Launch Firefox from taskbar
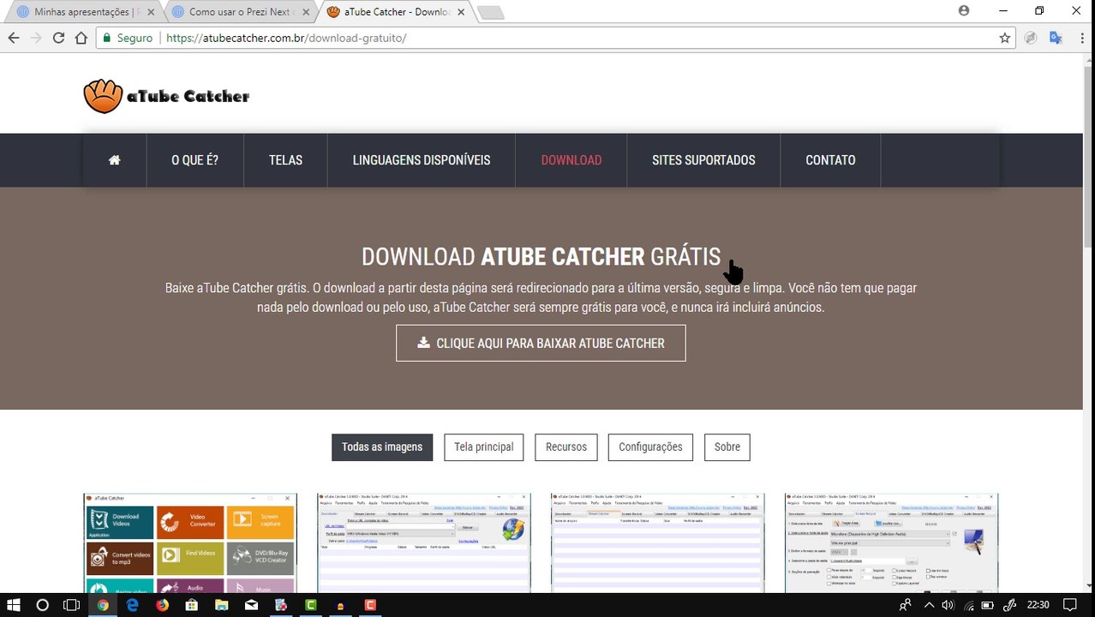The height and width of the screenshot is (617, 1095). click(162, 605)
